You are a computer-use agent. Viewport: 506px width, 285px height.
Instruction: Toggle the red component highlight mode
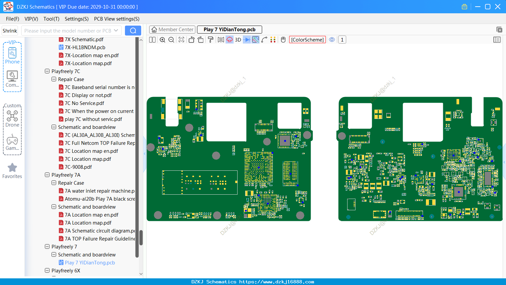[x=230, y=40]
